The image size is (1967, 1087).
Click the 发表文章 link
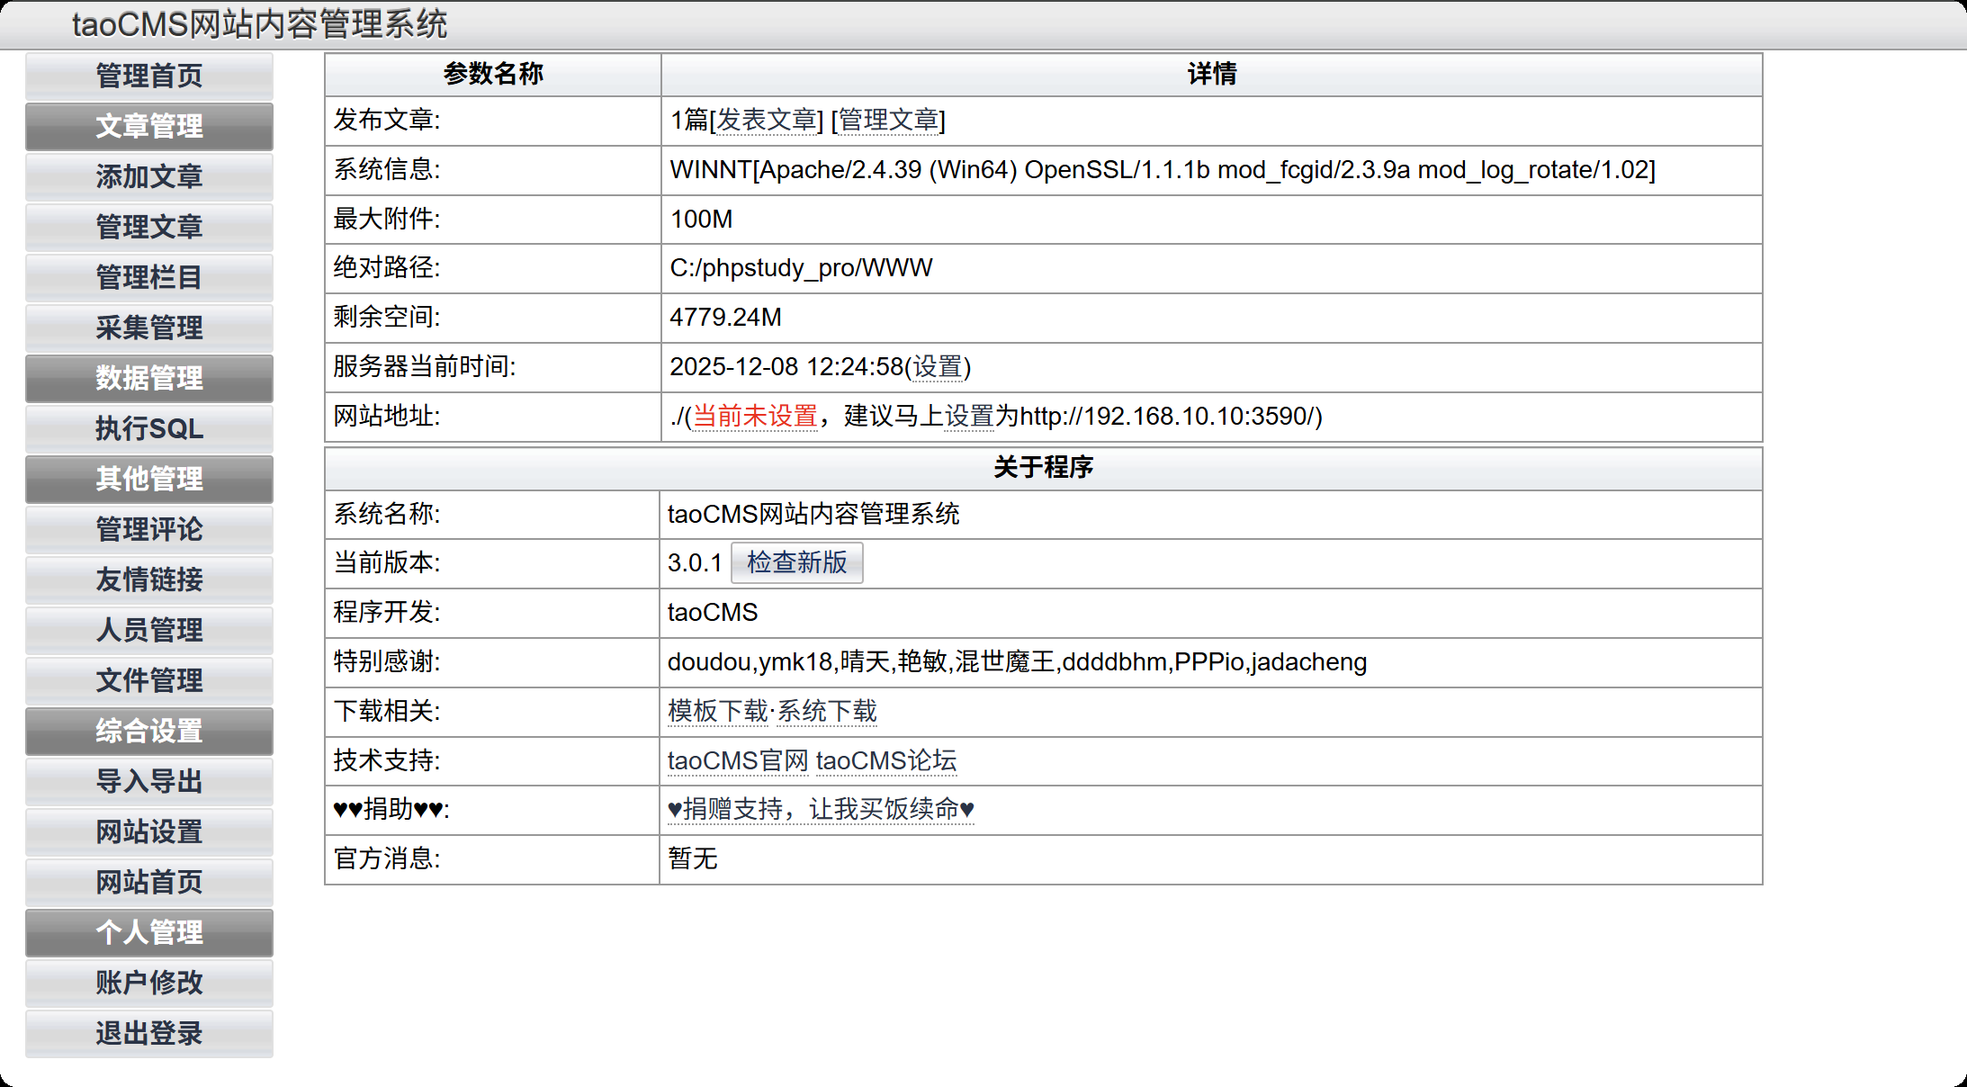pos(766,120)
